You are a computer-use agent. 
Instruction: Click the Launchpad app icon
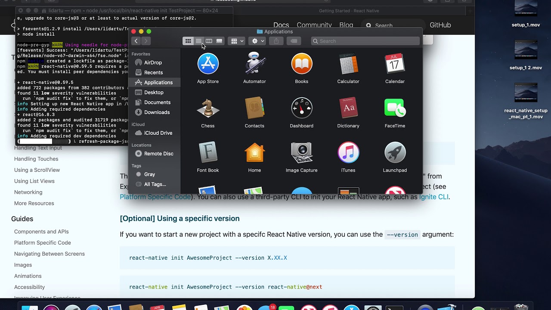pos(395,152)
